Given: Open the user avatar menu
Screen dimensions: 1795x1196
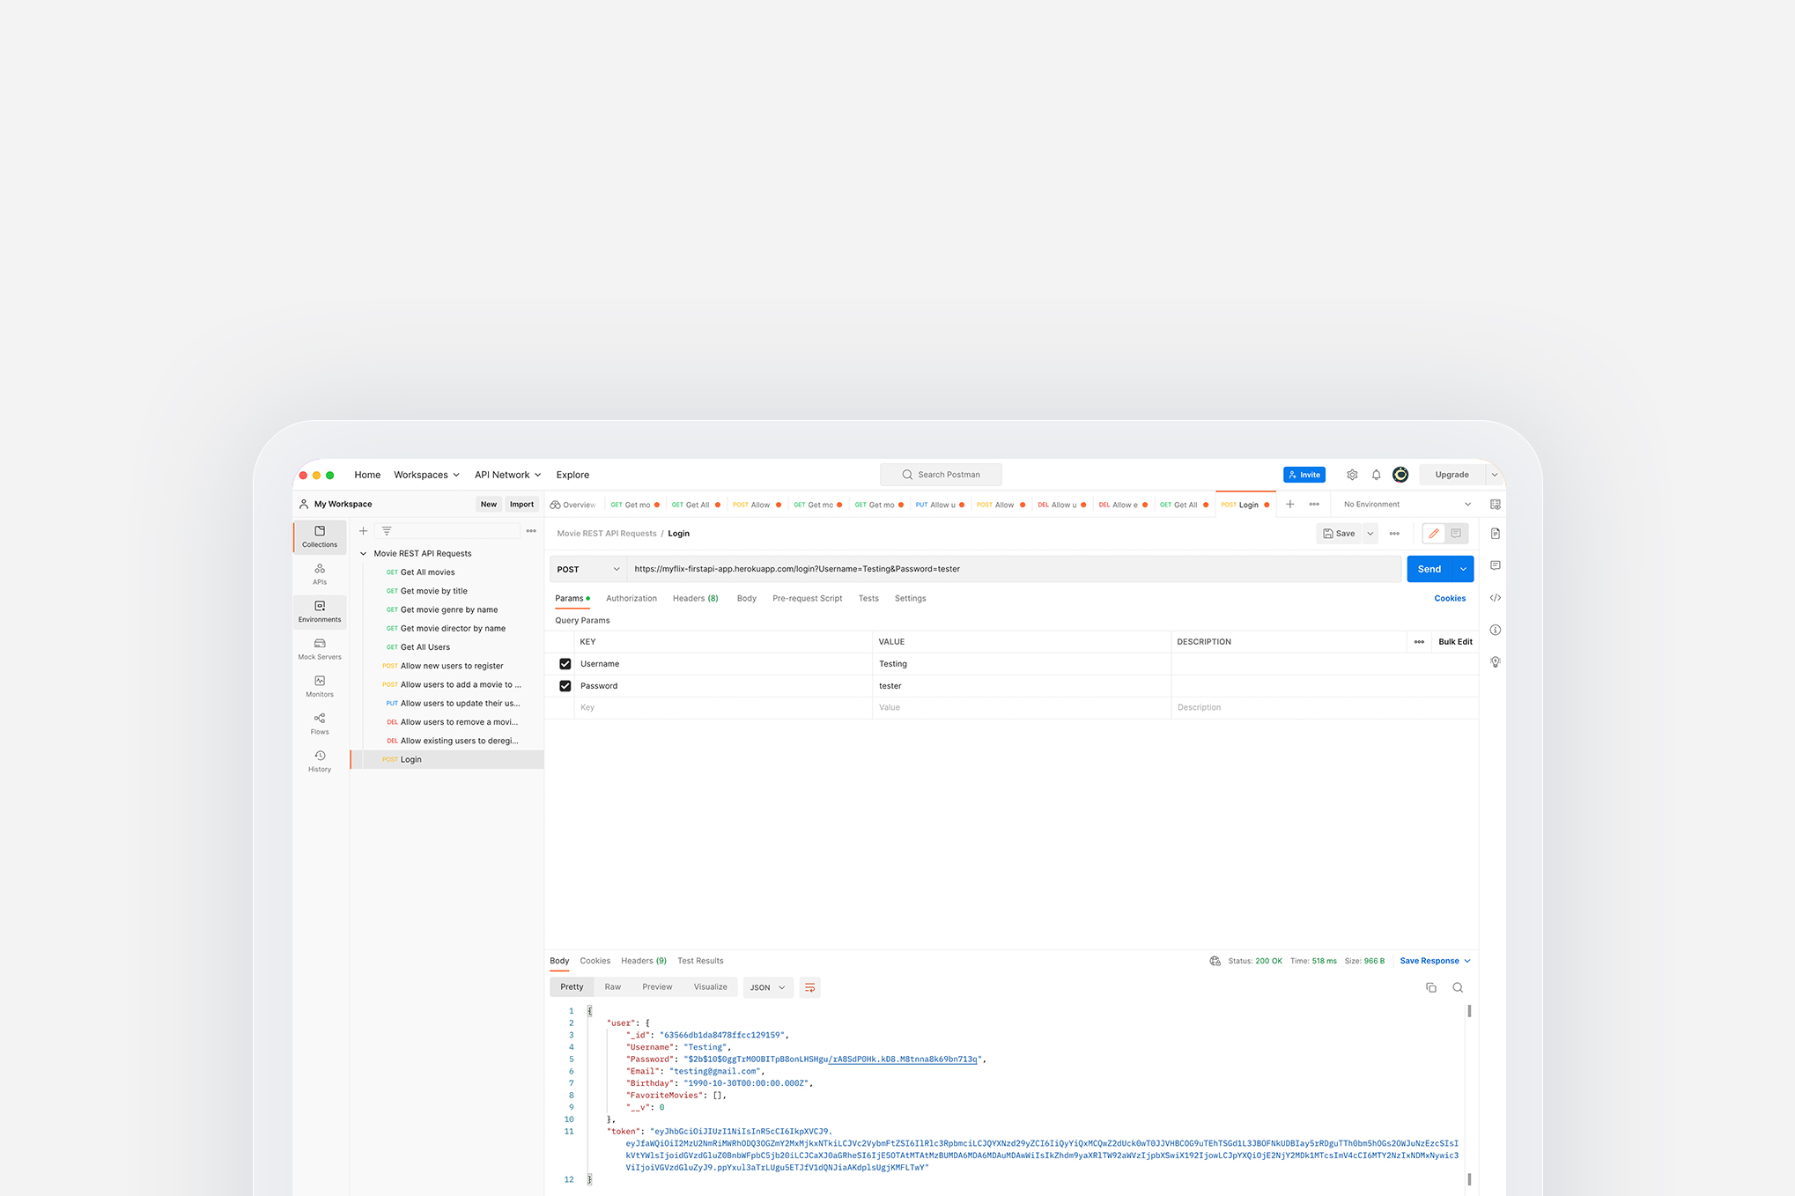Looking at the screenshot, I should (x=1400, y=475).
